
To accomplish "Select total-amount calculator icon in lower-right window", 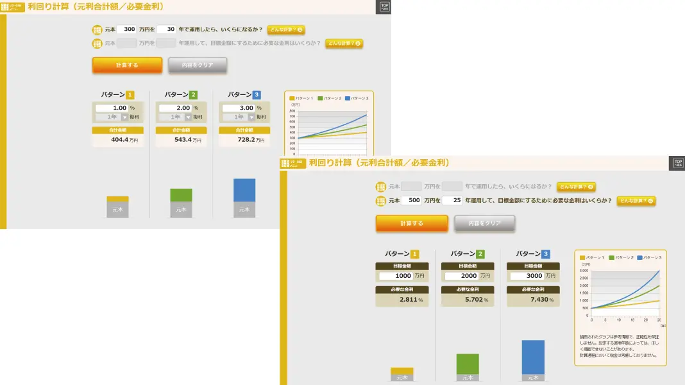I will click(x=380, y=187).
